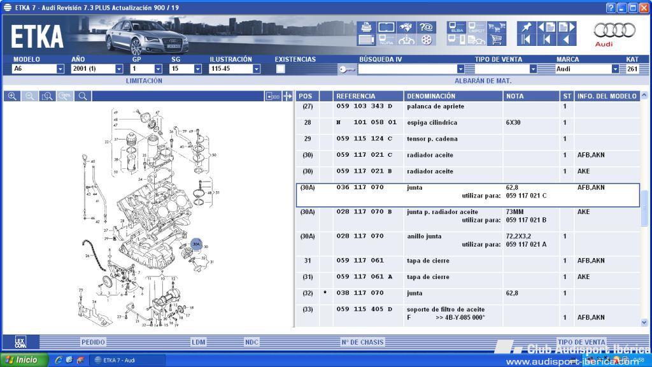Viewport: 652px width, 367px height.
Task: Click the parts list vertical scrollbar thumb
Action: tap(644, 208)
